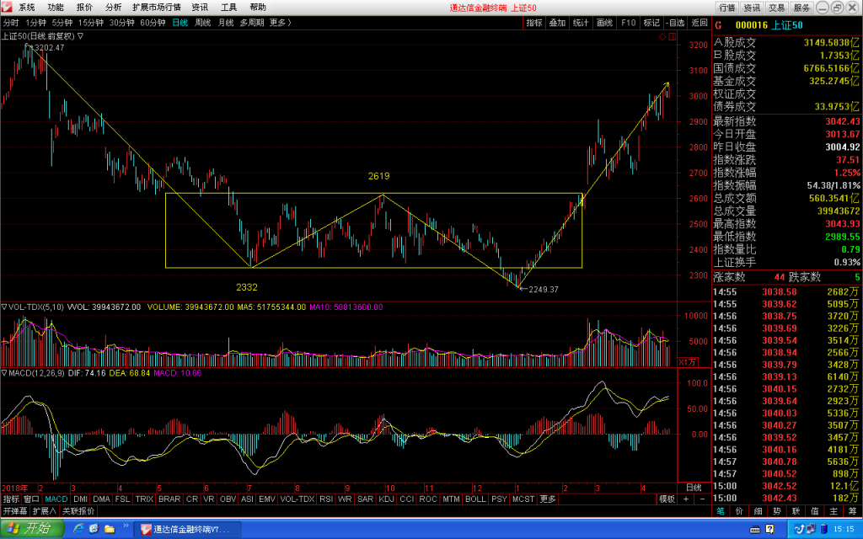863x539 pixels.
Task: Click the red square icon near chart corner
Action: click(672, 37)
